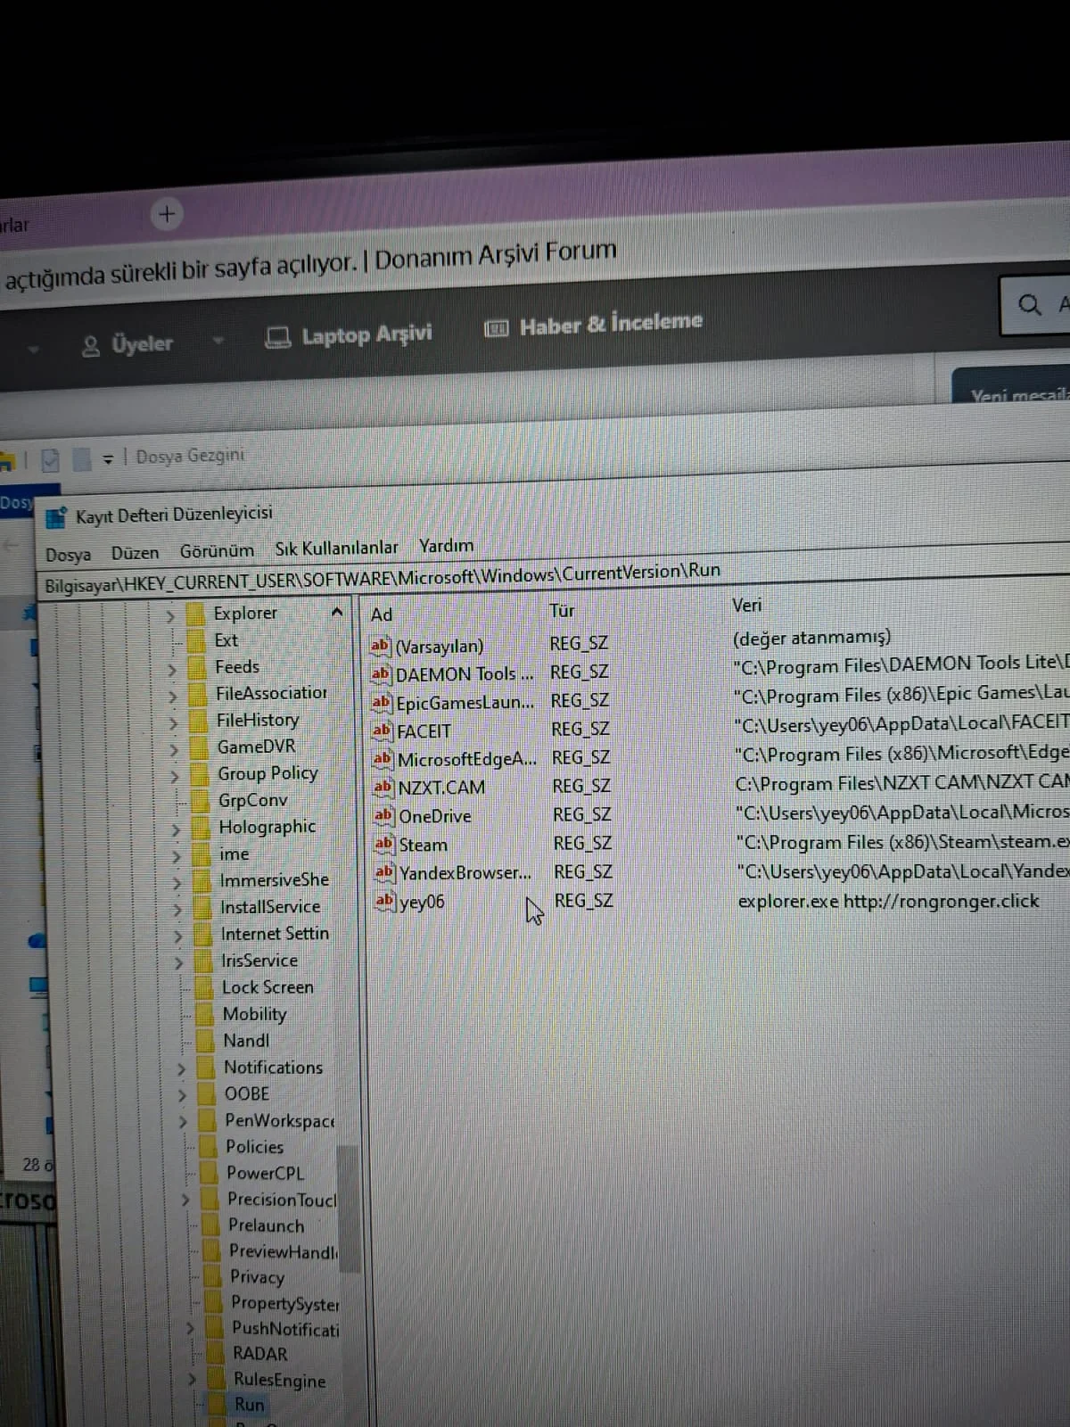Image resolution: width=1070 pixels, height=1427 pixels.
Task: Expand the ImmersiveShell key arrow
Action: point(177,883)
